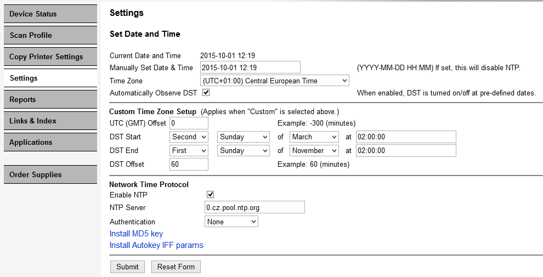
Task: Disable the Enable NTP checkbox
Action: tap(210, 195)
